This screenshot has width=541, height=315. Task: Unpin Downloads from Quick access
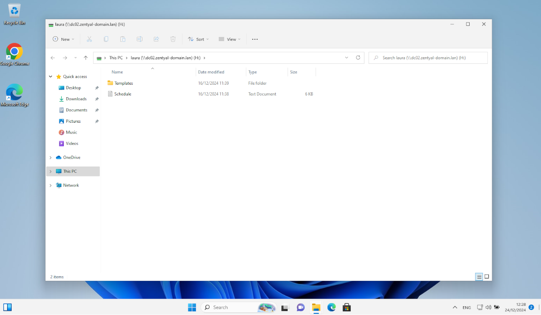click(x=96, y=99)
